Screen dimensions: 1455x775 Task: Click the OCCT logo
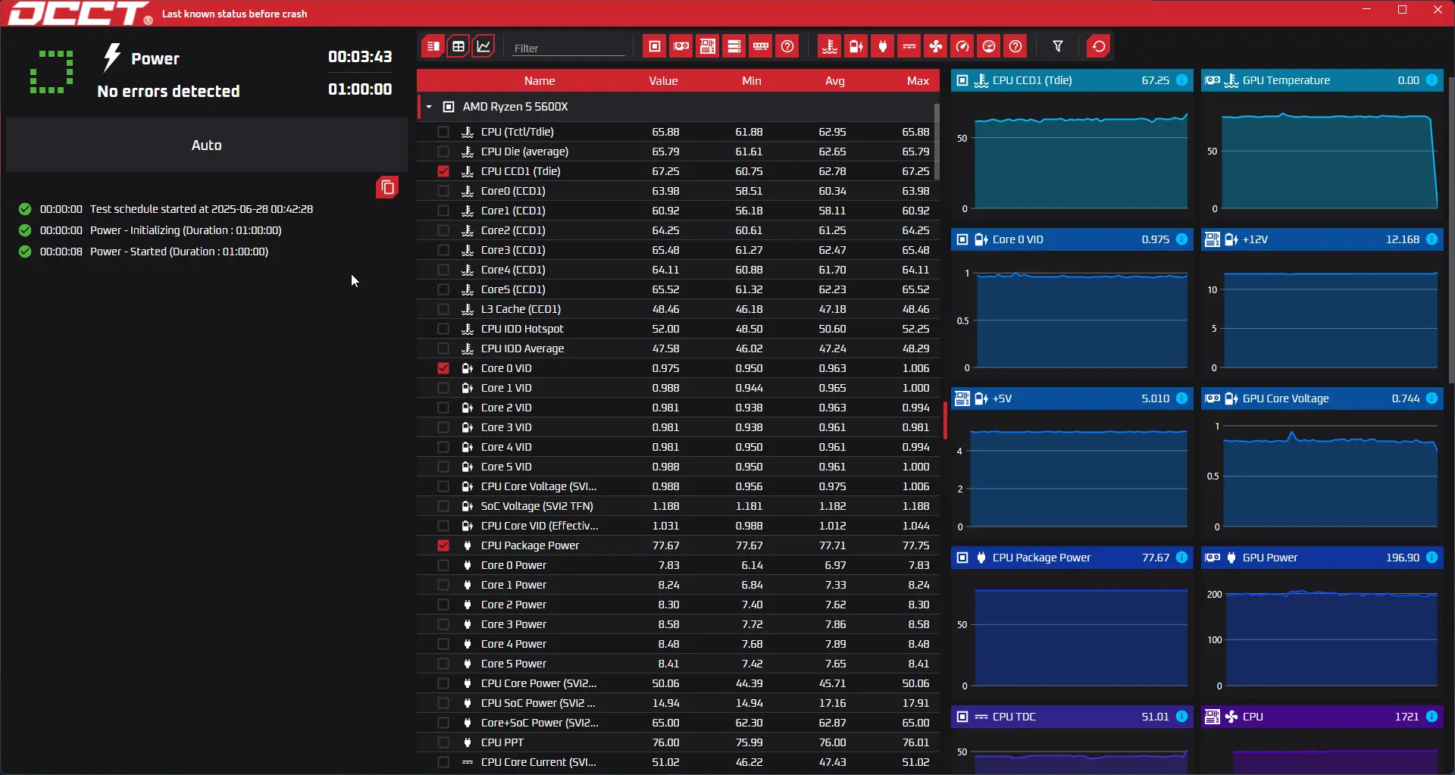[x=80, y=14]
